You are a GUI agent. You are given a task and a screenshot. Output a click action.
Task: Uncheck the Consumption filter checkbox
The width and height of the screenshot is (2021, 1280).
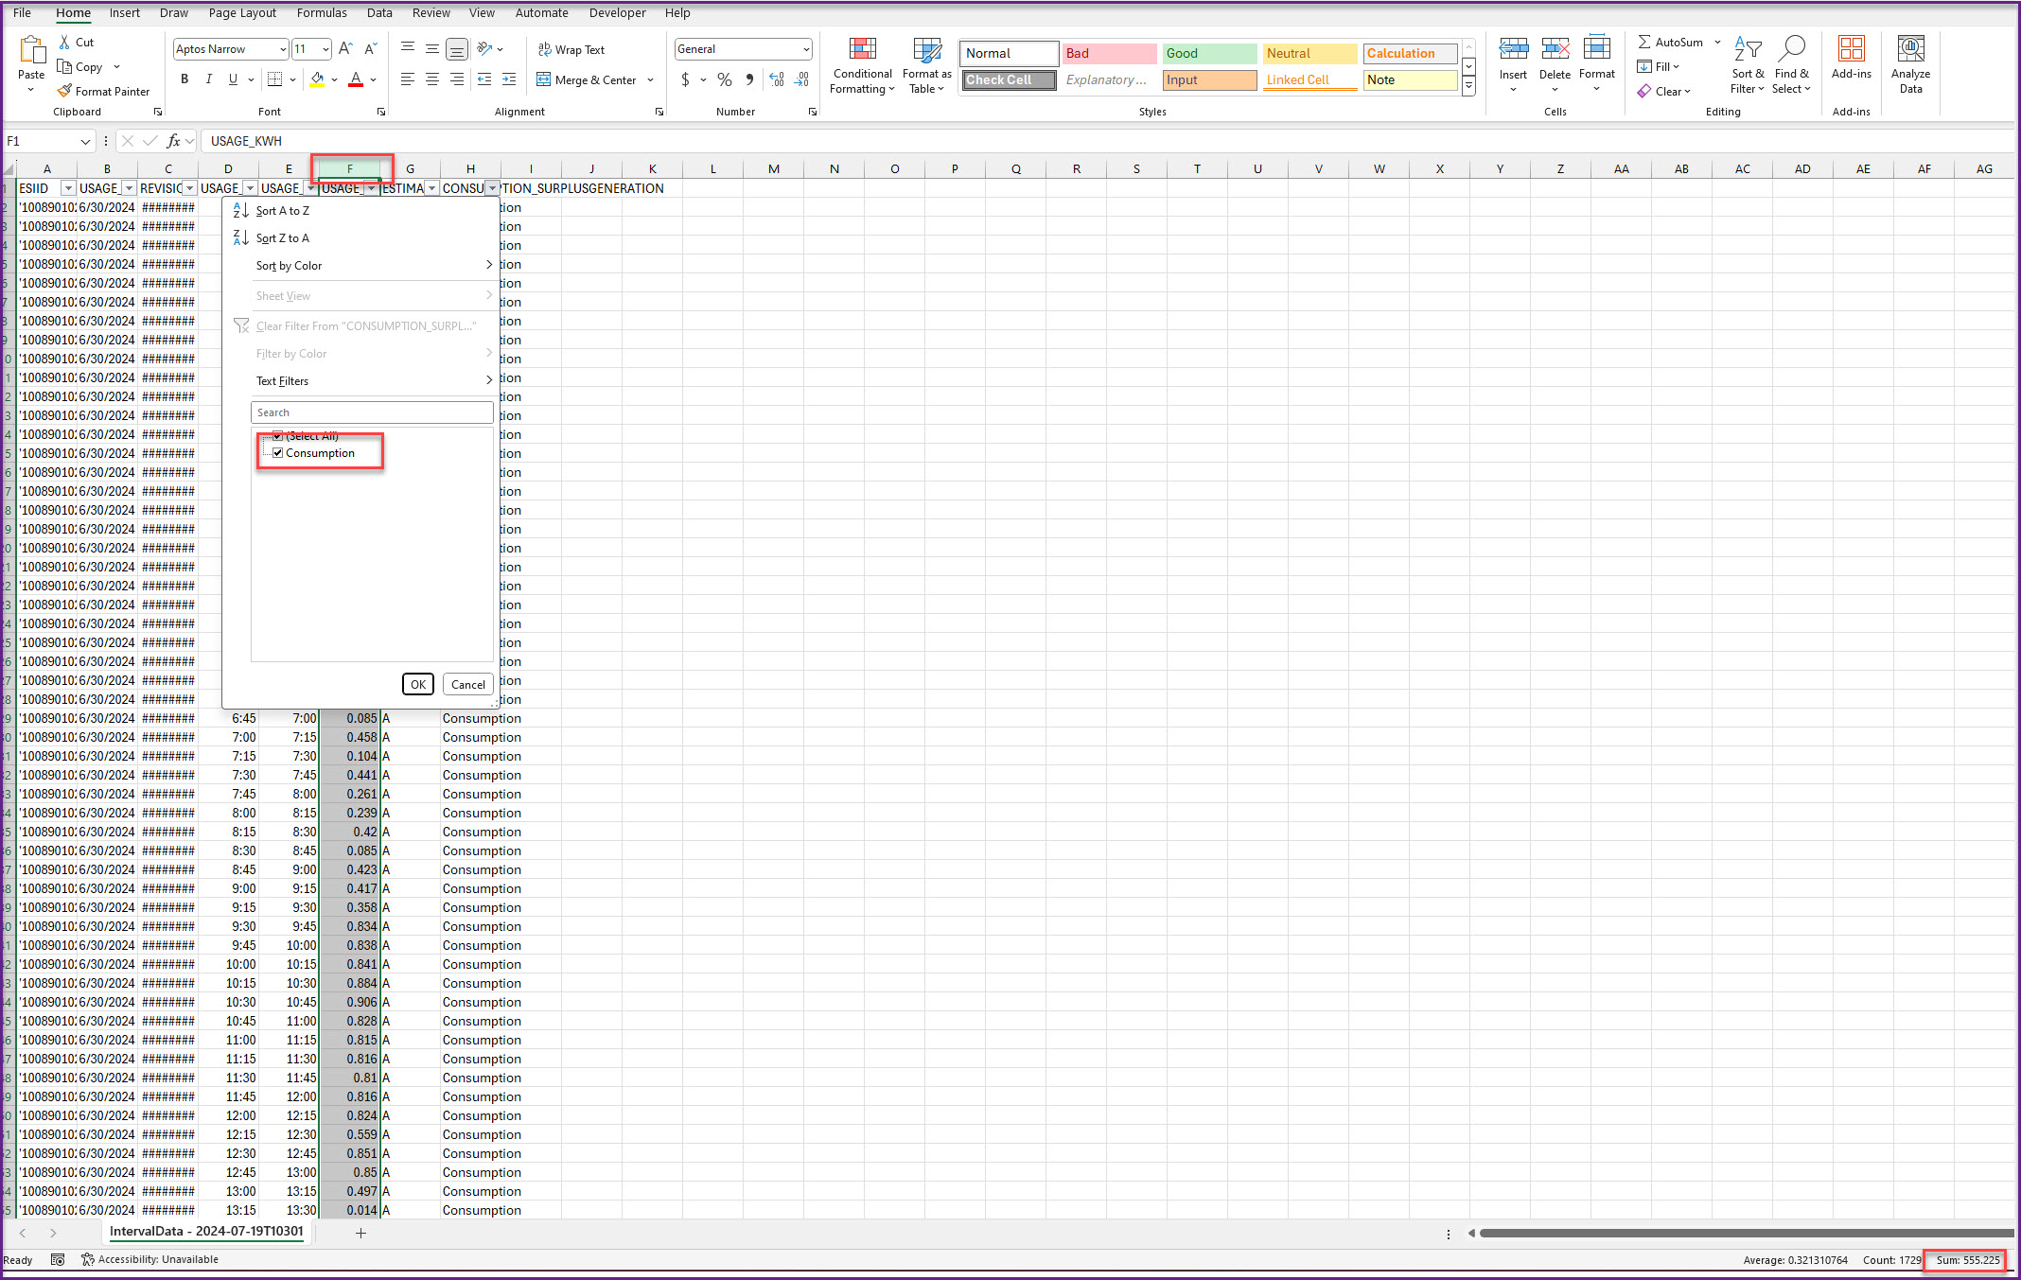(278, 453)
